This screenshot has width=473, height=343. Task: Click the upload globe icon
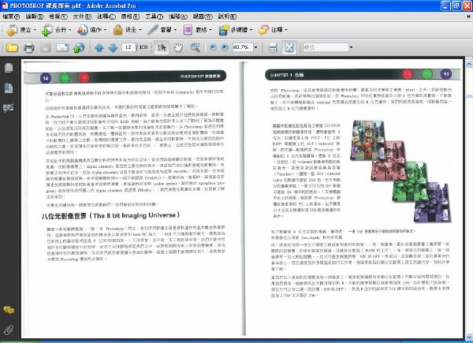79,47
